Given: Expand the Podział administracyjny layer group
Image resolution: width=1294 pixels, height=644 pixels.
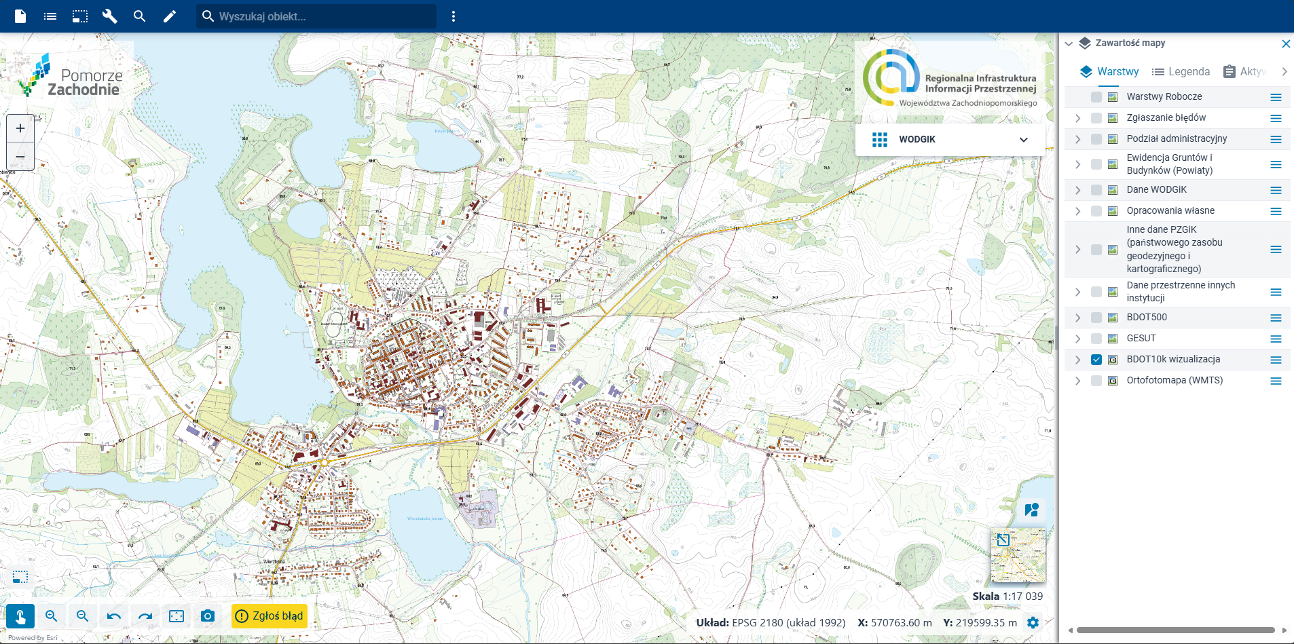Looking at the screenshot, I should [x=1077, y=139].
